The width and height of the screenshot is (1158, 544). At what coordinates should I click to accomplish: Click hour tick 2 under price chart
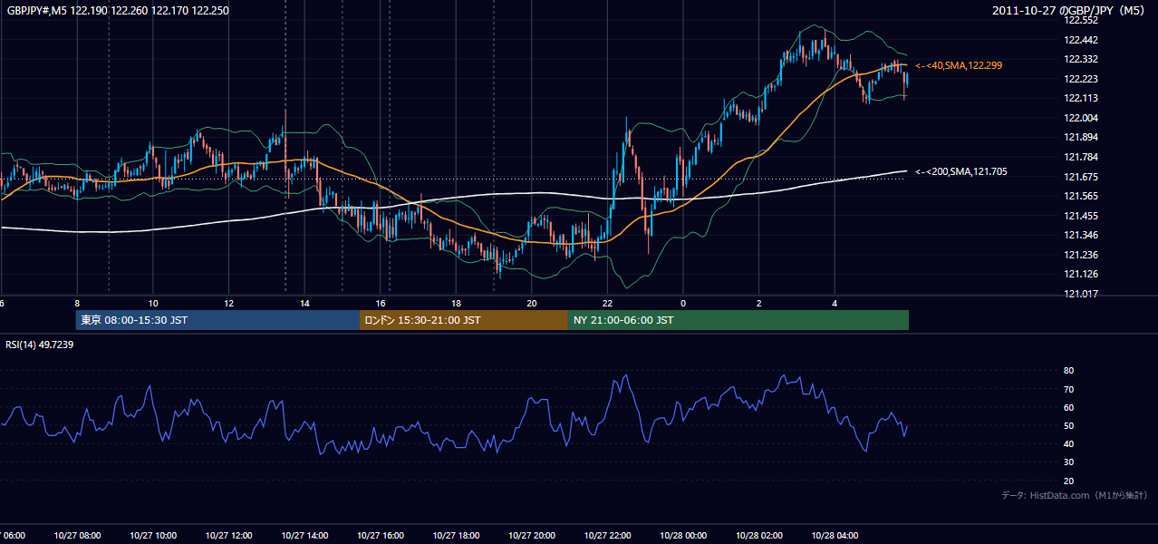point(758,304)
